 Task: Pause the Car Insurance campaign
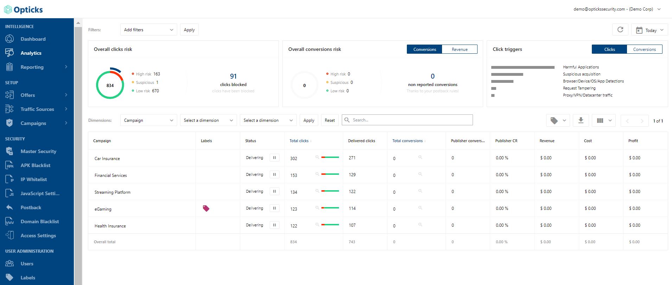[274, 158]
